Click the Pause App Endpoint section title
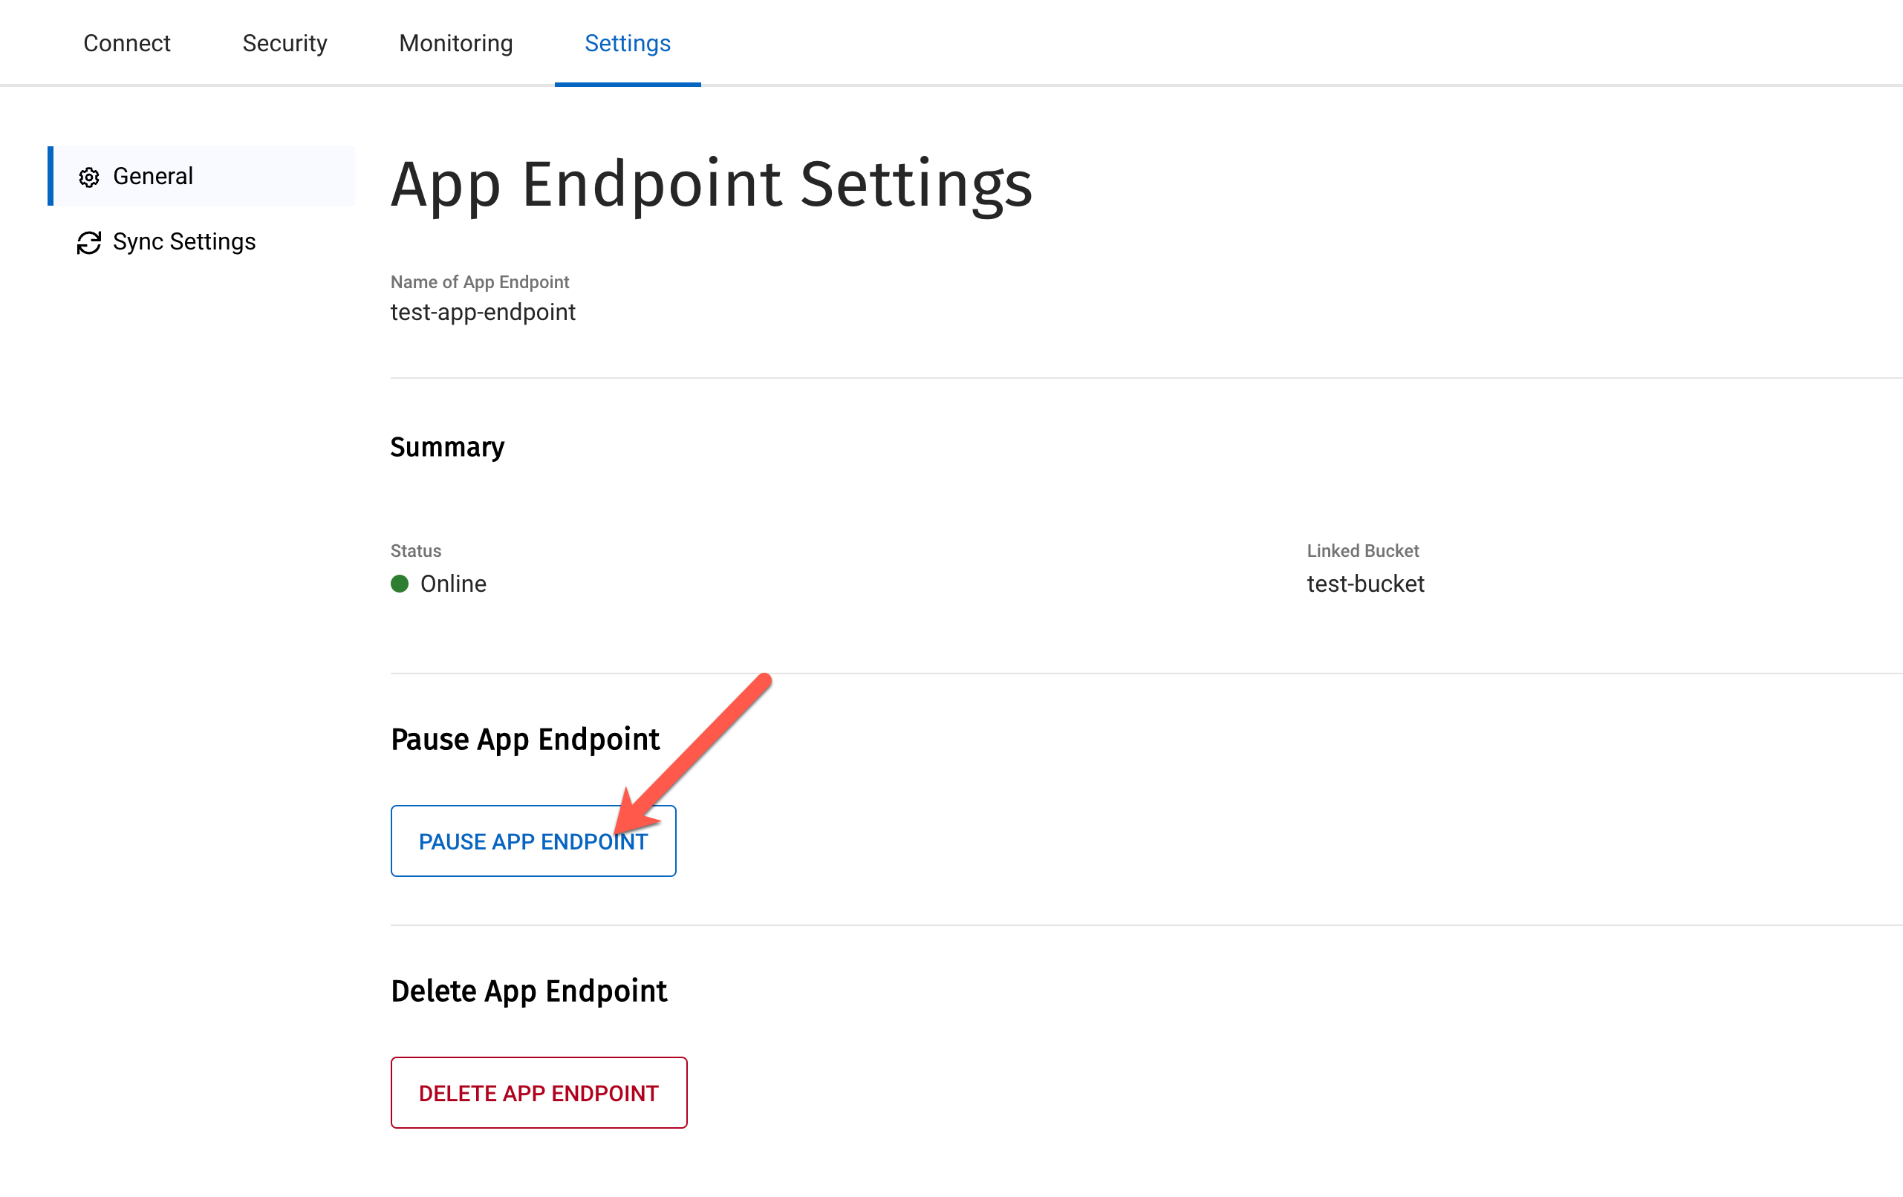Viewport: 1903px width, 1197px height. click(524, 740)
